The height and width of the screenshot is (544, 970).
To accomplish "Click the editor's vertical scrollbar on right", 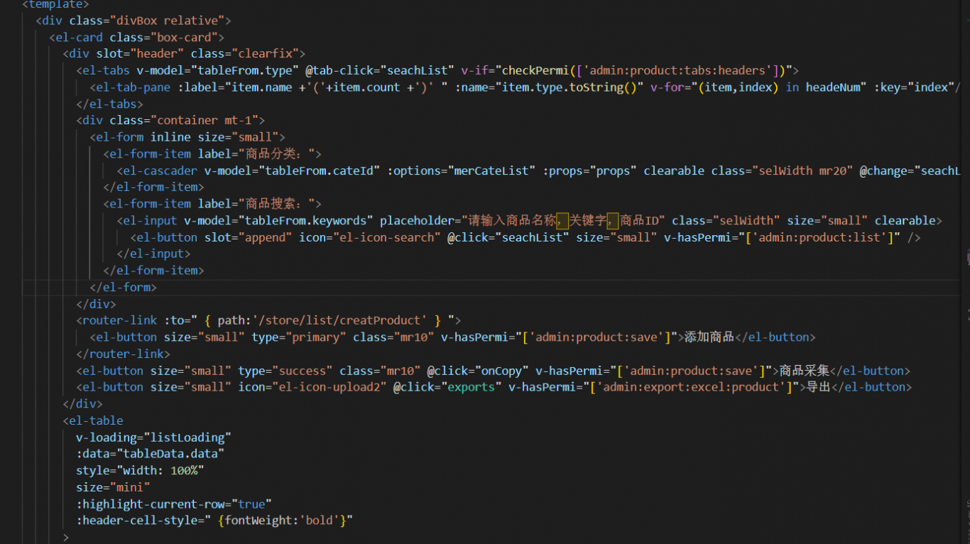I will tap(964, 272).
